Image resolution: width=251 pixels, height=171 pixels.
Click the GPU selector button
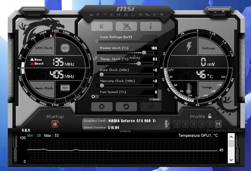[x=167, y=124]
